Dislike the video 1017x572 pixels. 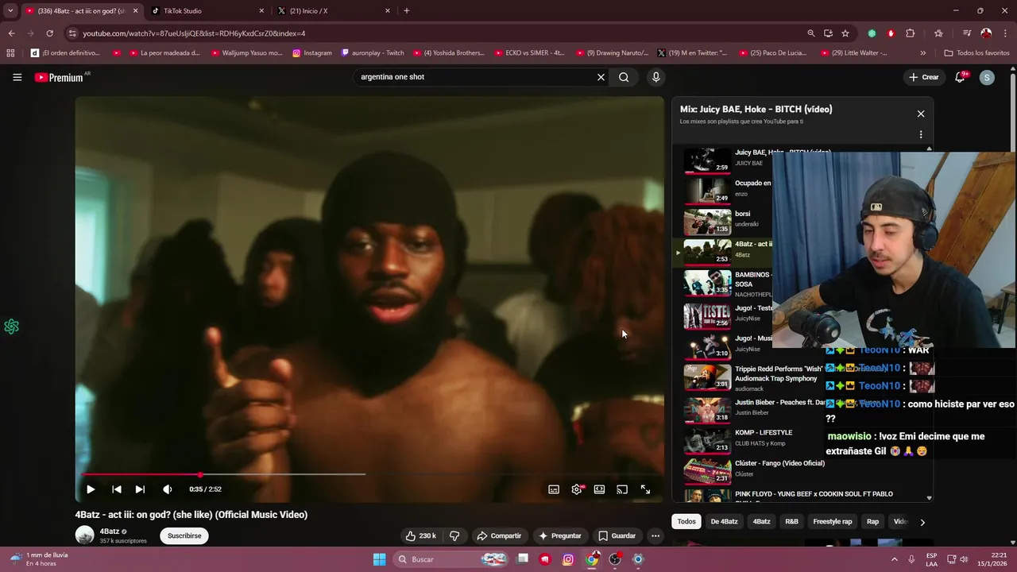[454, 535]
